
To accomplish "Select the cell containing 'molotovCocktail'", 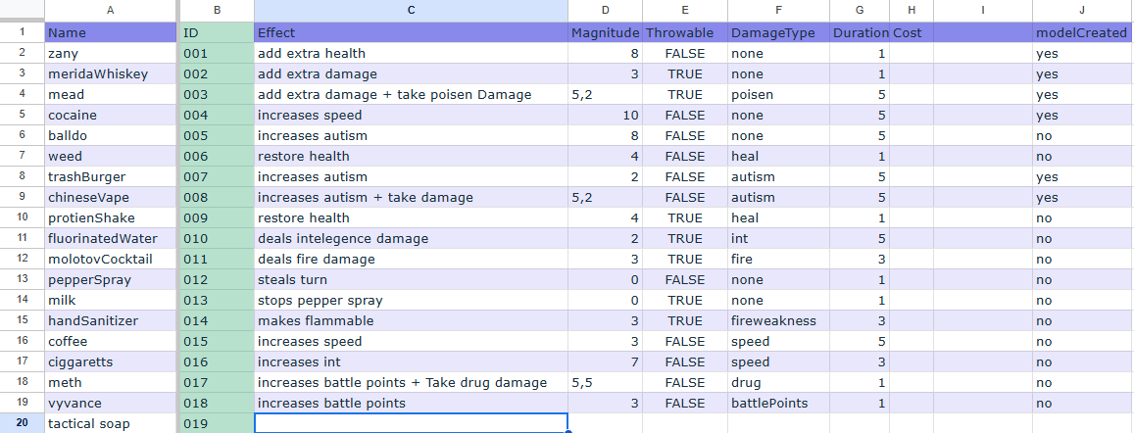I will pyautogui.click(x=110, y=259).
